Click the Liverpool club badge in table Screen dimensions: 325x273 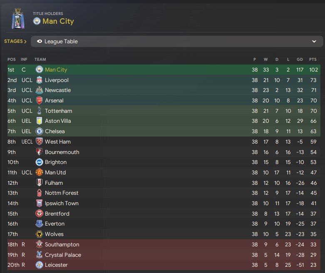click(x=39, y=80)
